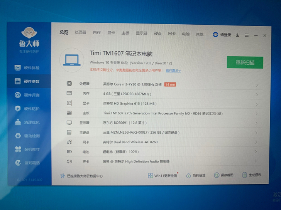Expand the 主硬盘 row chevron
This screenshot has height=210, width=281.
[256, 133]
